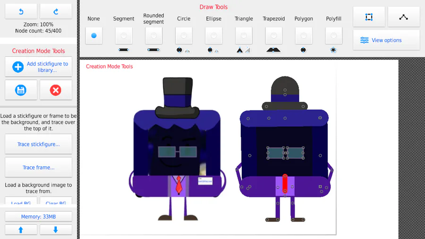Select the Polygon draw tool radio
The image size is (425, 239).
304,35
